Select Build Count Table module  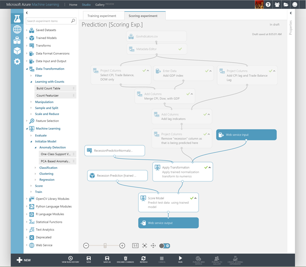[x=55, y=88]
